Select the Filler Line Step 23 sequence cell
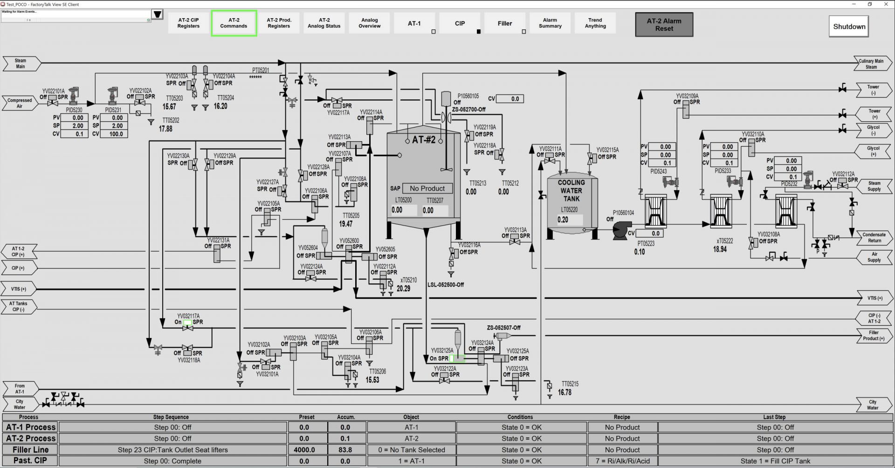This screenshot has height=468, width=895. 172,449
